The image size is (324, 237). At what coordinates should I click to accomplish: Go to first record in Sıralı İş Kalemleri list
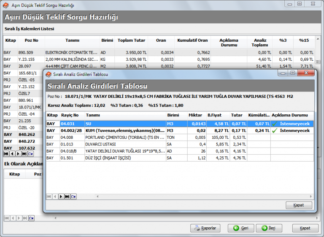click(x=6, y=154)
